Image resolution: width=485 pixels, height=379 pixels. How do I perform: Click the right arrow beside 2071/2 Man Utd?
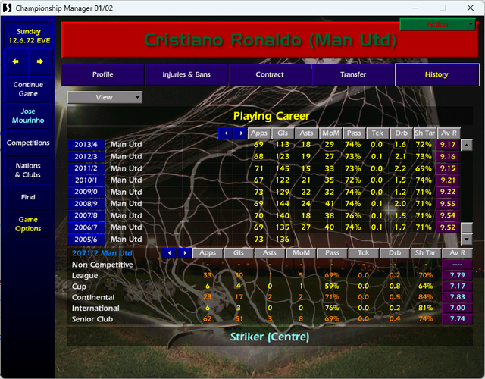[x=184, y=253]
